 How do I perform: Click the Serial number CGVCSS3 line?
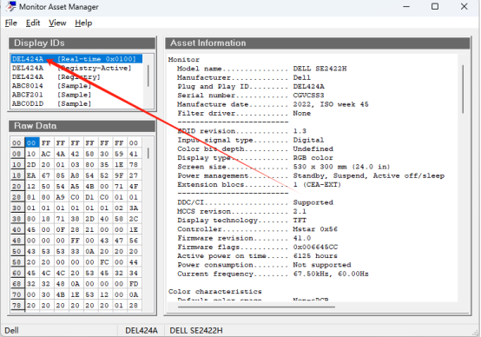tap(251, 96)
